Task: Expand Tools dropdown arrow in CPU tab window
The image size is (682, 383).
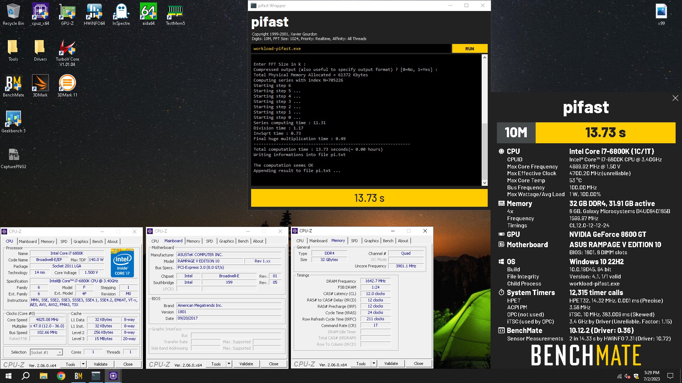Action: coord(83,364)
